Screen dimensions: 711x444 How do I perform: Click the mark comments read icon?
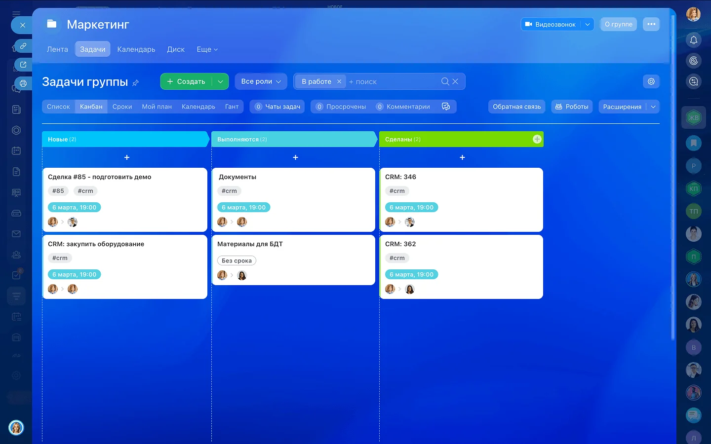(x=446, y=107)
